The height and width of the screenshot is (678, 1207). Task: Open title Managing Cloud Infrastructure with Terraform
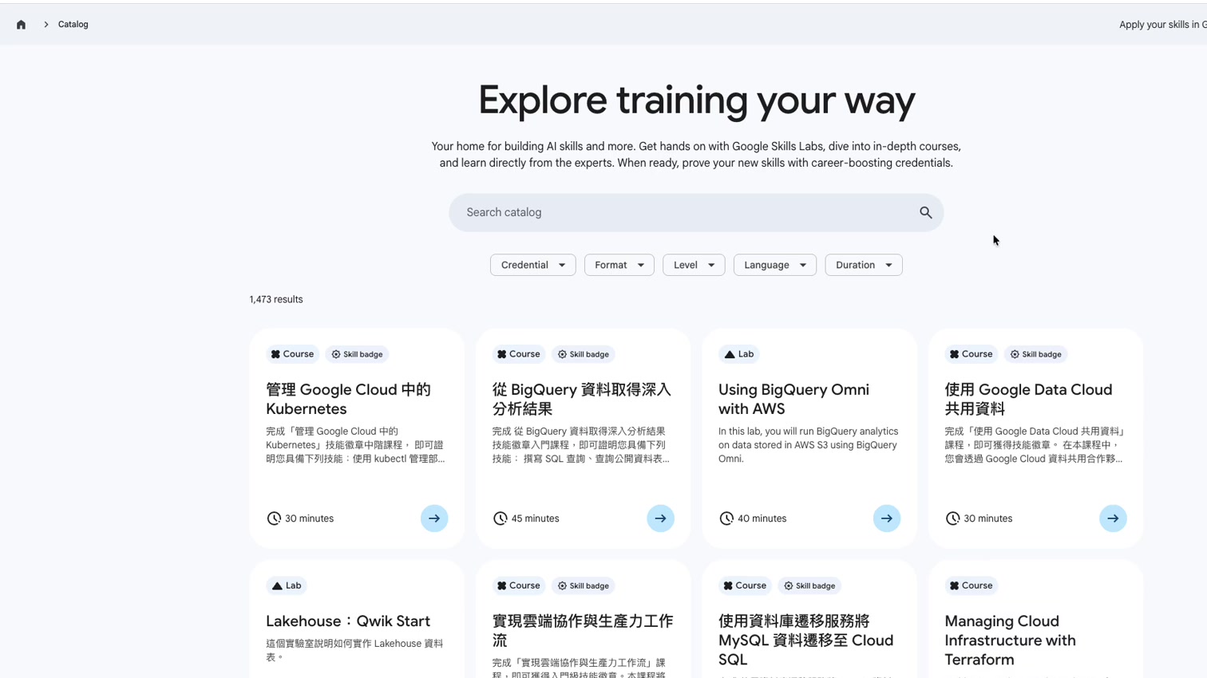click(x=1010, y=641)
